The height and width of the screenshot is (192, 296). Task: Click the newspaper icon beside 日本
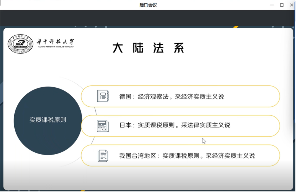pos(103,126)
